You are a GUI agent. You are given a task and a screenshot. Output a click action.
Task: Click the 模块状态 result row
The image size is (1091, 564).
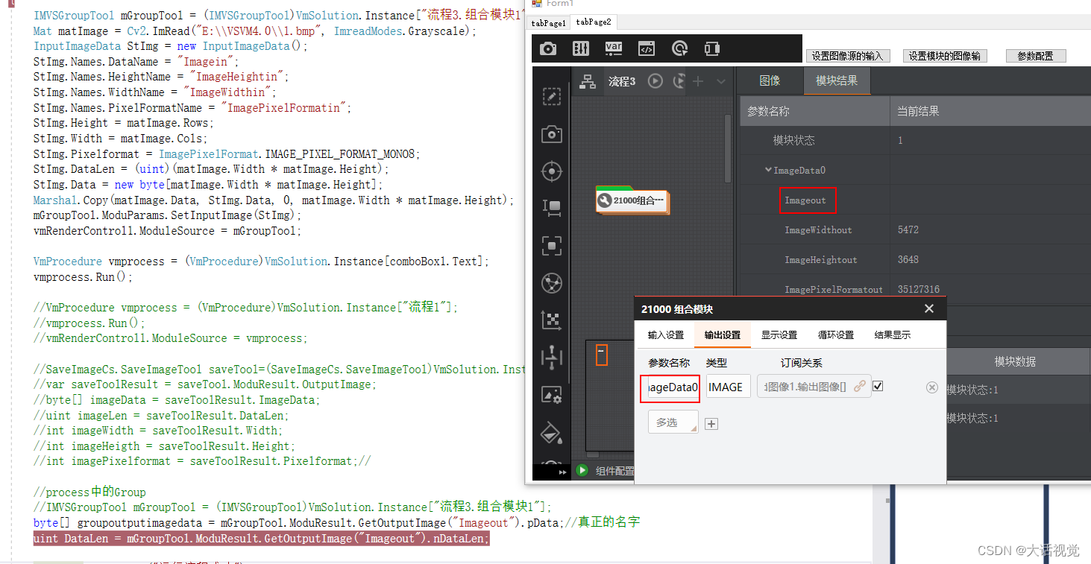pyautogui.click(x=915, y=140)
